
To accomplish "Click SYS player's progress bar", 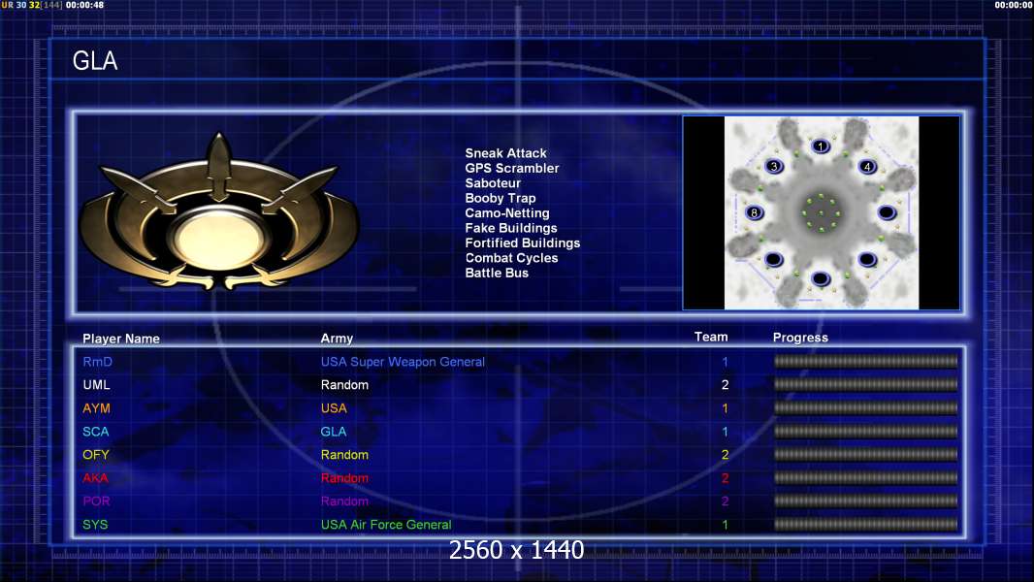I will click(866, 525).
